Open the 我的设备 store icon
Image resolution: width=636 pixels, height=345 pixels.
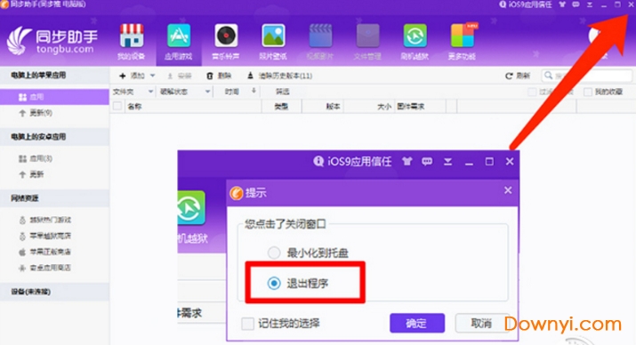click(x=131, y=36)
